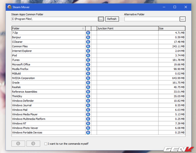Click the left arrow move-back button
Viewport: 196px width, 153px height.
[18, 144]
